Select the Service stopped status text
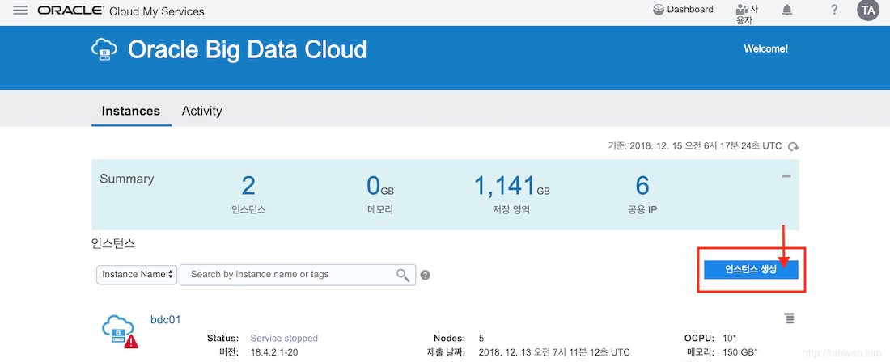This screenshot has width=890, height=362. pyautogui.click(x=284, y=339)
